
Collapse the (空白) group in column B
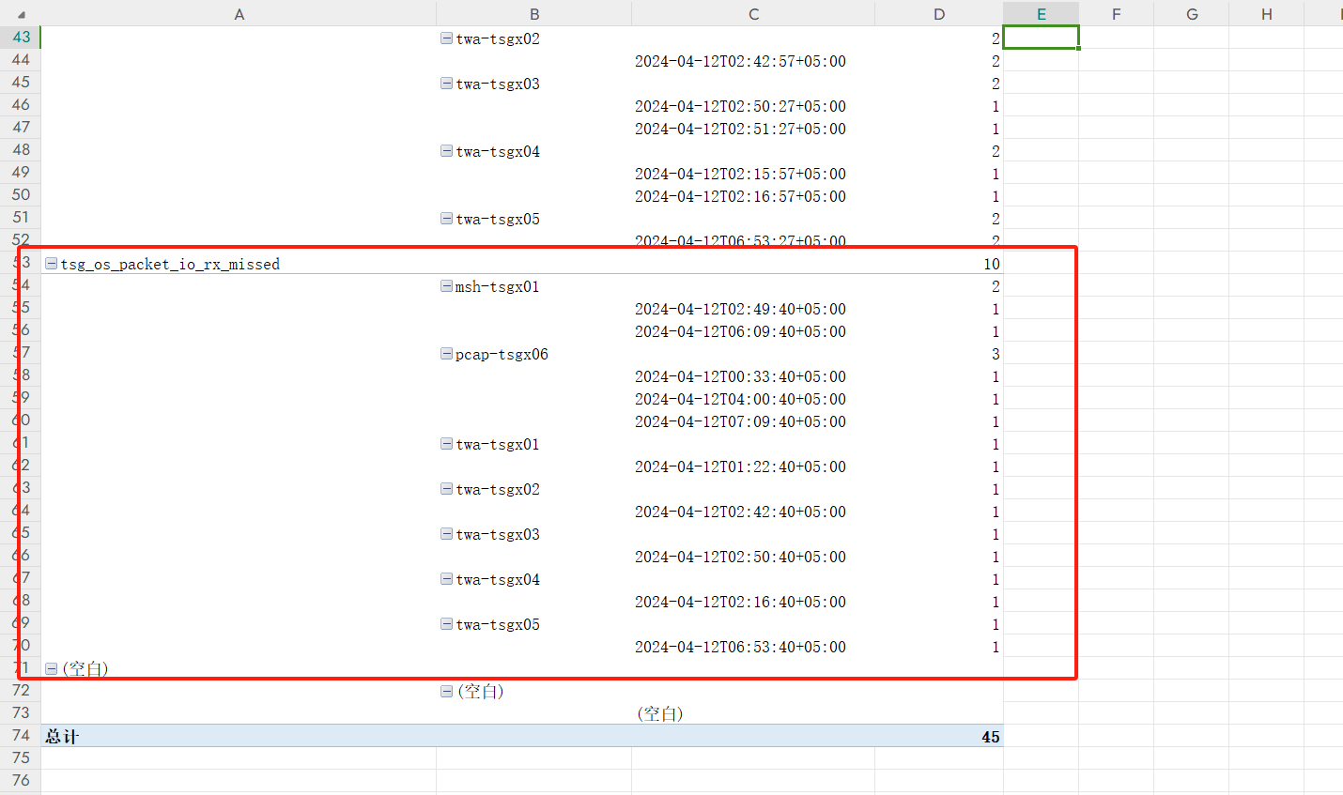click(446, 691)
